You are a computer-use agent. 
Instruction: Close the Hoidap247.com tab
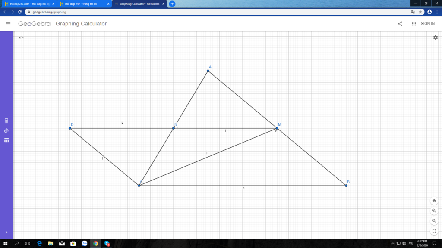point(53,4)
